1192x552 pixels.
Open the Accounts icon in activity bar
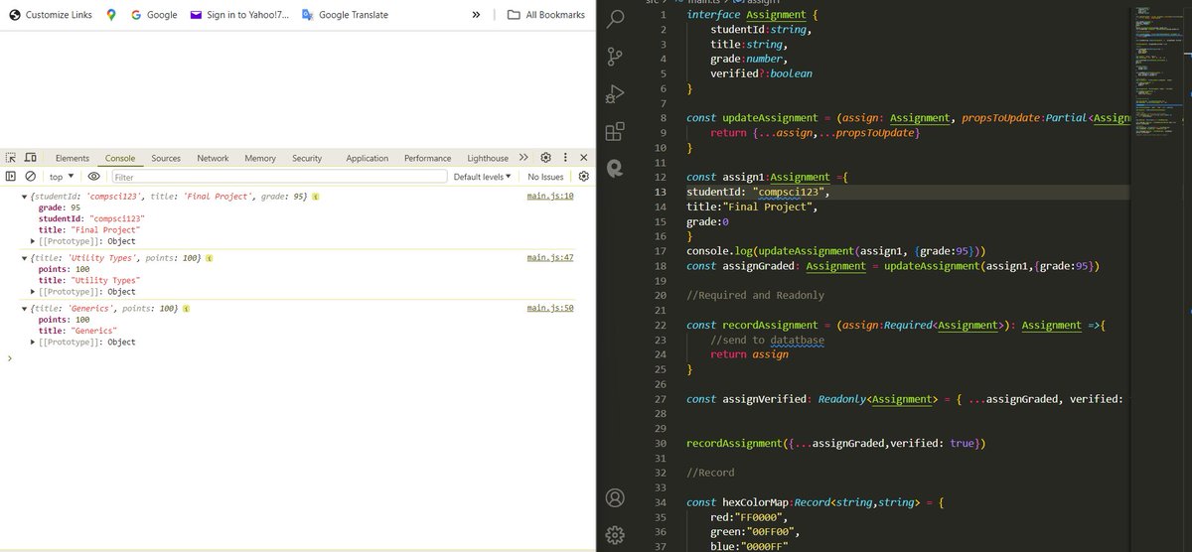615,496
